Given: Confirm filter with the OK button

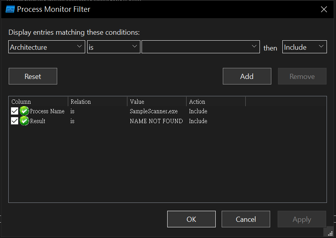Looking at the screenshot, I should [x=191, y=219].
